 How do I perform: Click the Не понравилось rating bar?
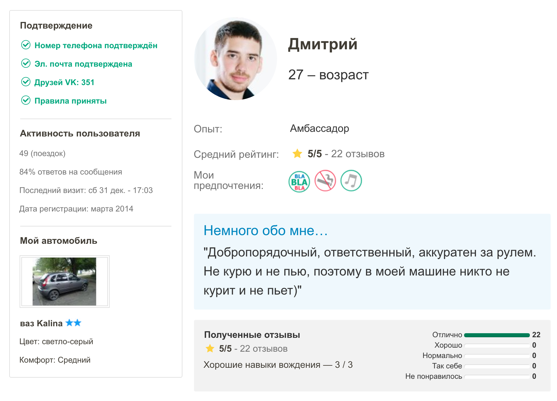tap(497, 376)
